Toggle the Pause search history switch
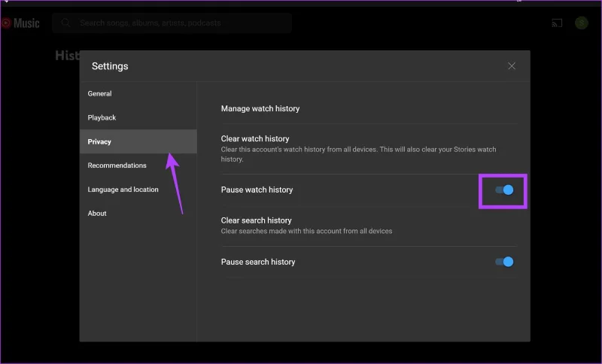The height and width of the screenshot is (364, 602). pos(504,262)
